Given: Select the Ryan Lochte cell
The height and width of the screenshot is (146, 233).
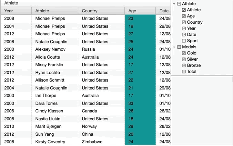Looking at the screenshot, I should tap(55, 73).
